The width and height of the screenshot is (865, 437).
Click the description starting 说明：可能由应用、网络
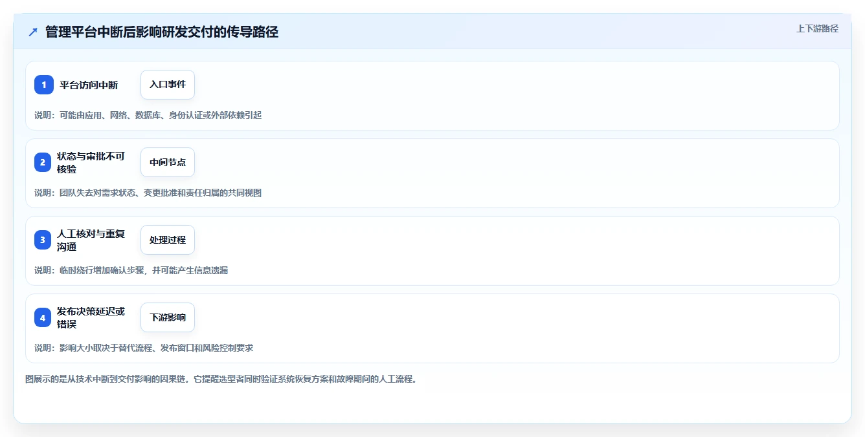click(x=148, y=115)
